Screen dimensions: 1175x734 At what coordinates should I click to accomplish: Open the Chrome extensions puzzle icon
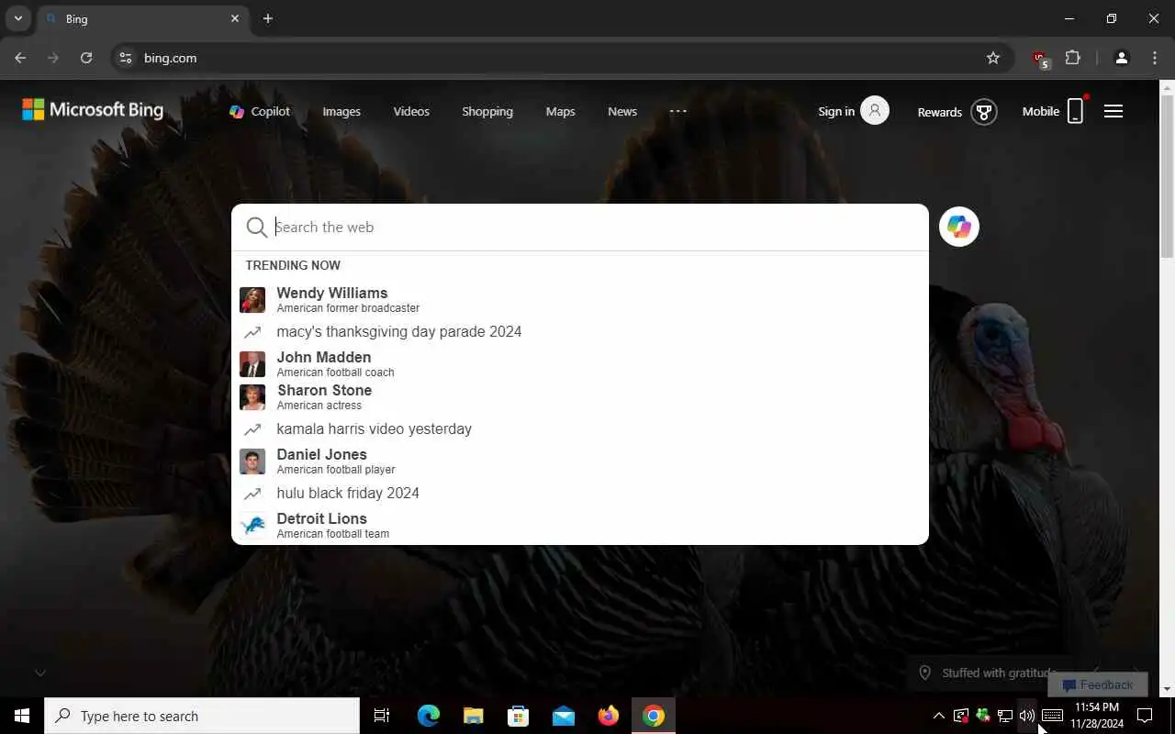pyautogui.click(x=1072, y=58)
